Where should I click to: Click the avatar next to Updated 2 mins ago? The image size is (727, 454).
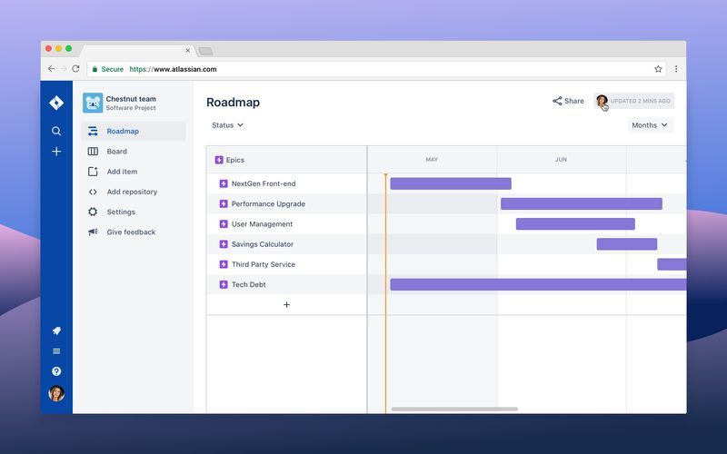[x=602, y=101]
